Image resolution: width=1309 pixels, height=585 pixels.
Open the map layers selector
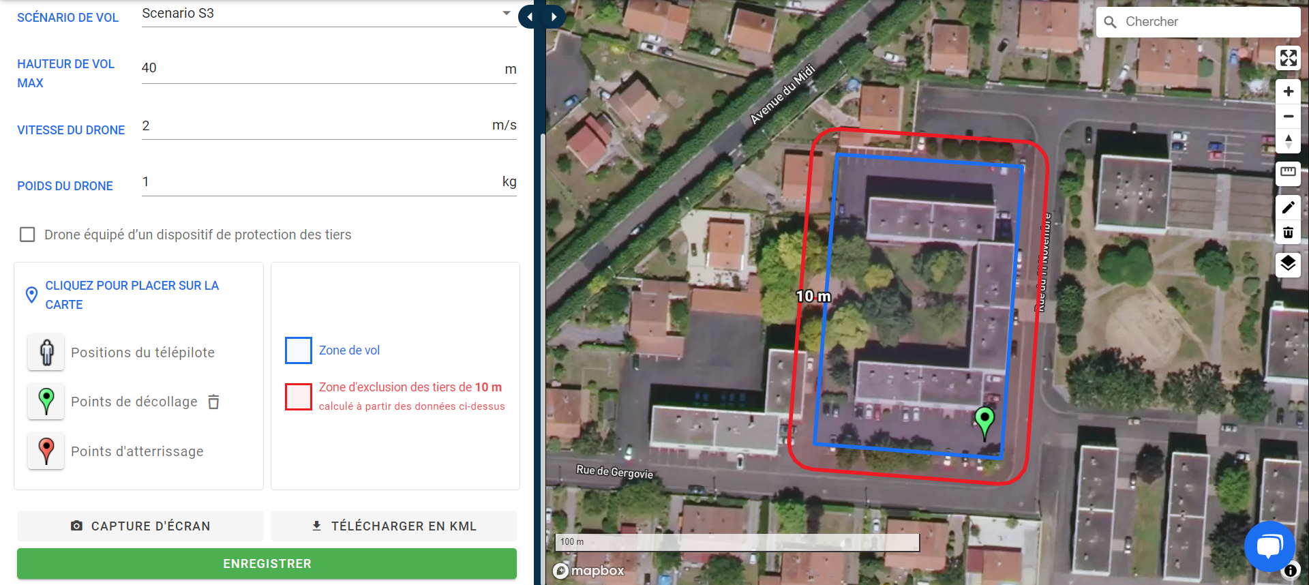click(1288, 265)
